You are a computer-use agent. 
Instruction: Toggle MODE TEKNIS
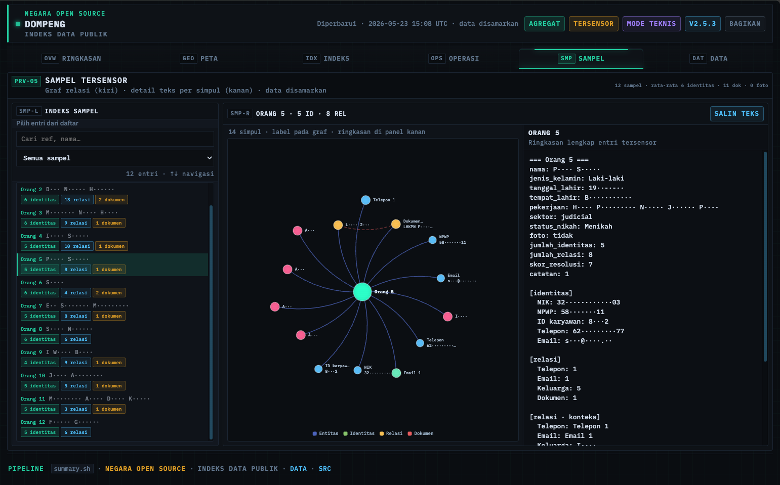click(651, 24)
